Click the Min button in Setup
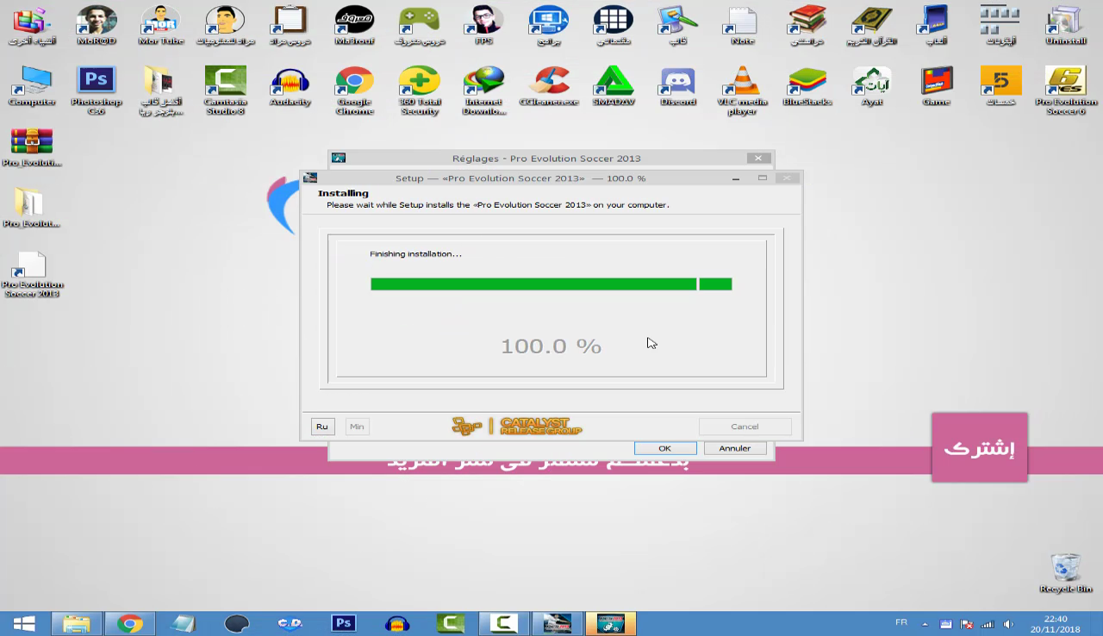This screenshot has height=636, width=1103. (x=357, y=427)
